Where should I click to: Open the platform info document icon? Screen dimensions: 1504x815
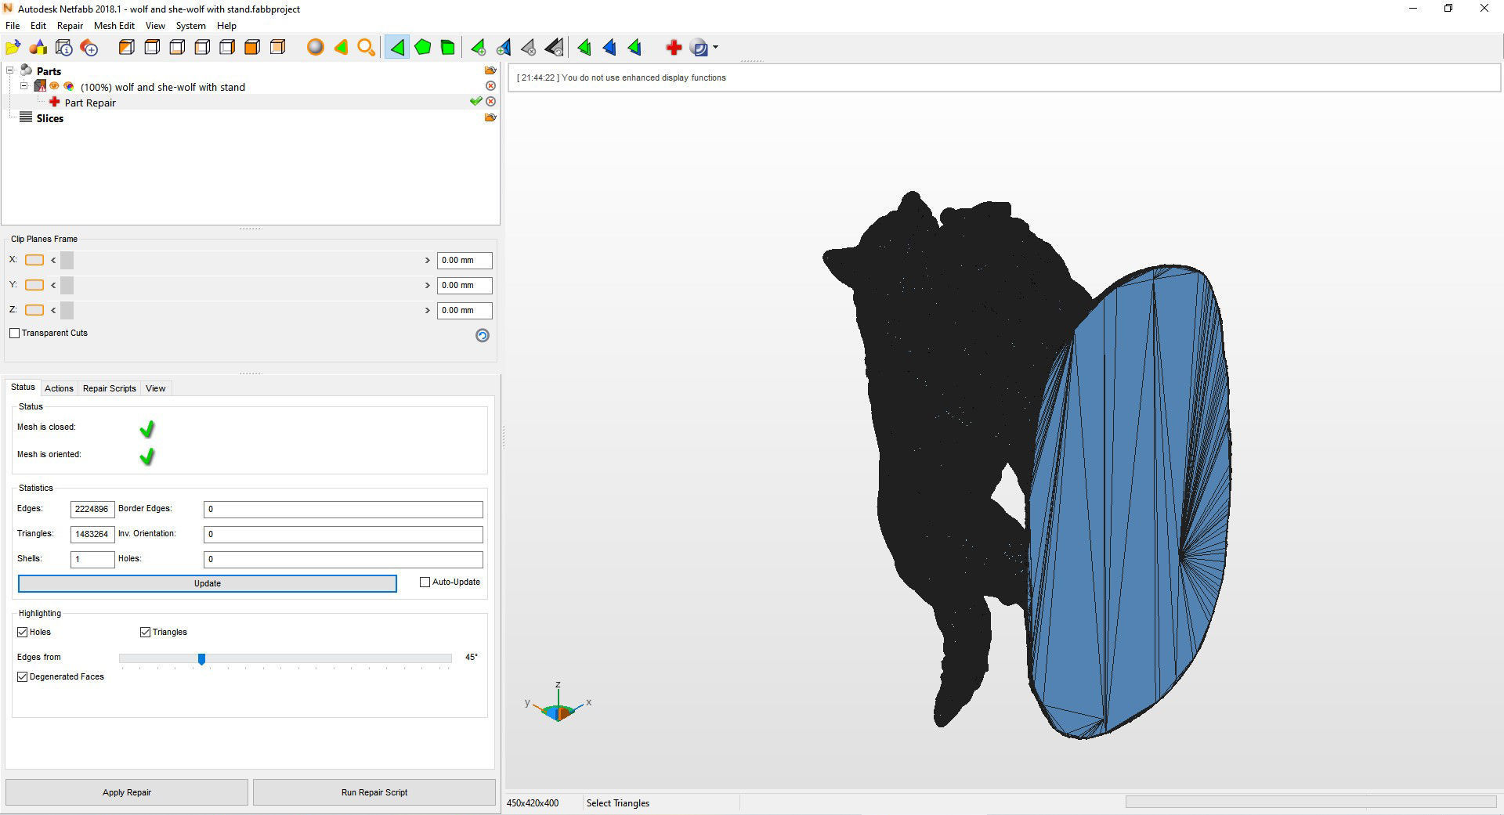pyautogui.click(x=64, y=48)
